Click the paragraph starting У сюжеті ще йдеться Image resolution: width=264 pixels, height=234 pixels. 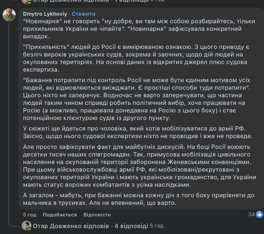tap(133, 133)
